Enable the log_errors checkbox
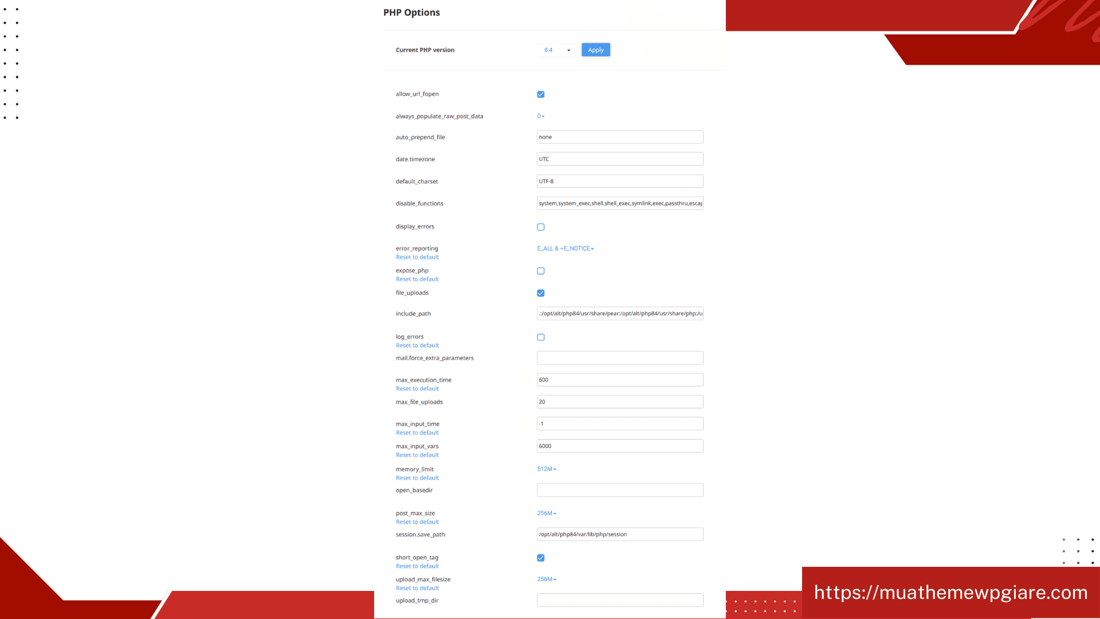The width and height of the screenshot is (1100, 619). pyautogui.click(x=540, y=337)
